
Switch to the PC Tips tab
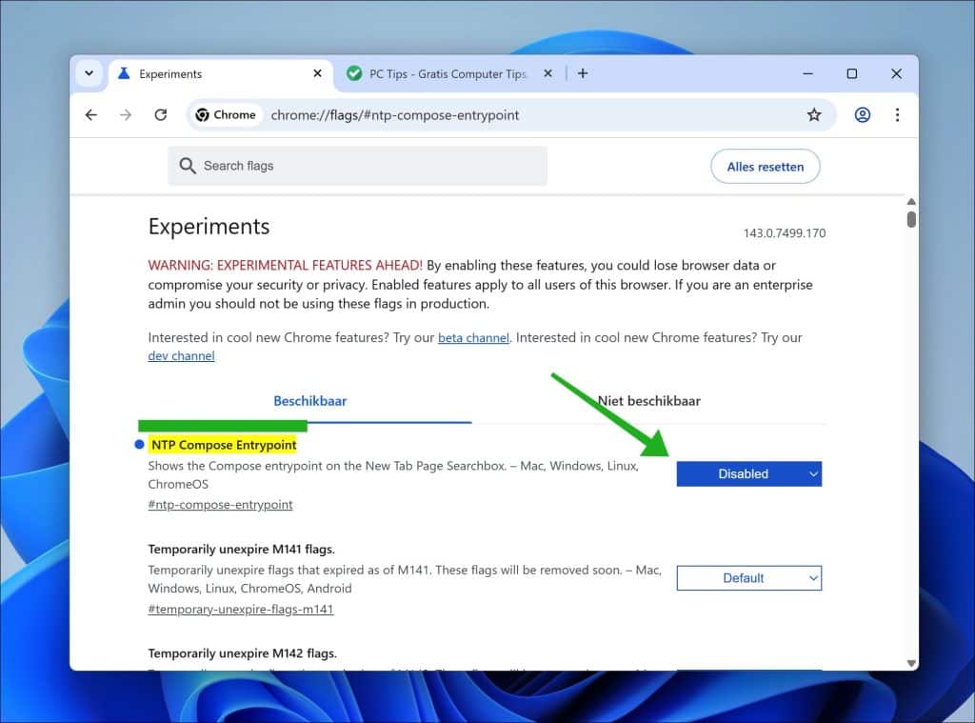tap(448, 73)
